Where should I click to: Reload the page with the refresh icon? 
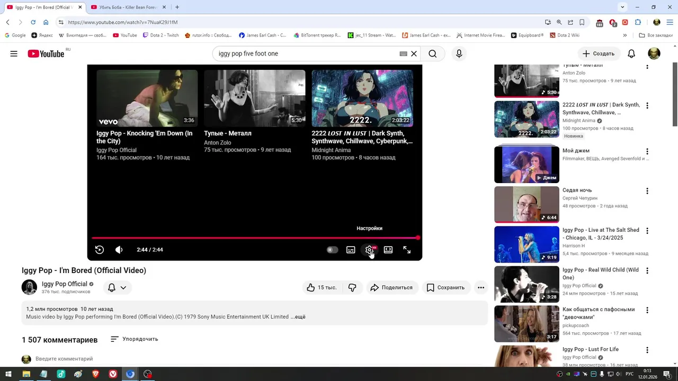pos(33,22)
